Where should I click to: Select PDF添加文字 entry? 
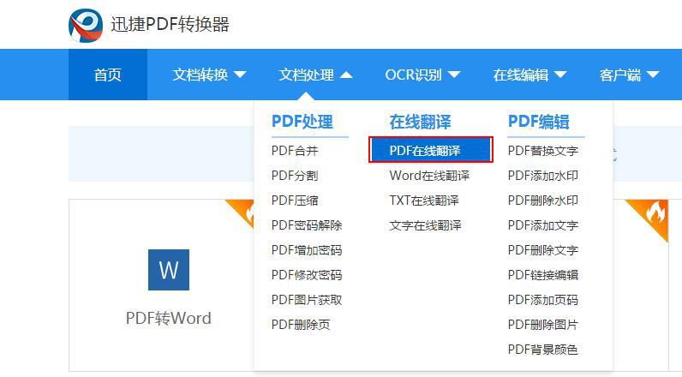(x=543, y=225)
